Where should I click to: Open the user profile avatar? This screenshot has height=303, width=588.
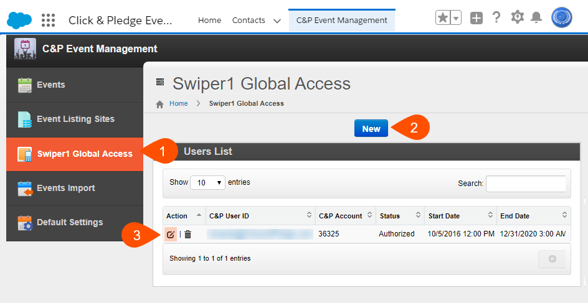coord(561,17)
